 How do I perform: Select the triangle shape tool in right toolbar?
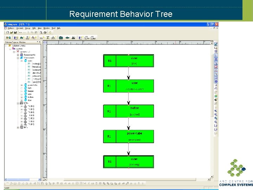(x=216, y=70)
